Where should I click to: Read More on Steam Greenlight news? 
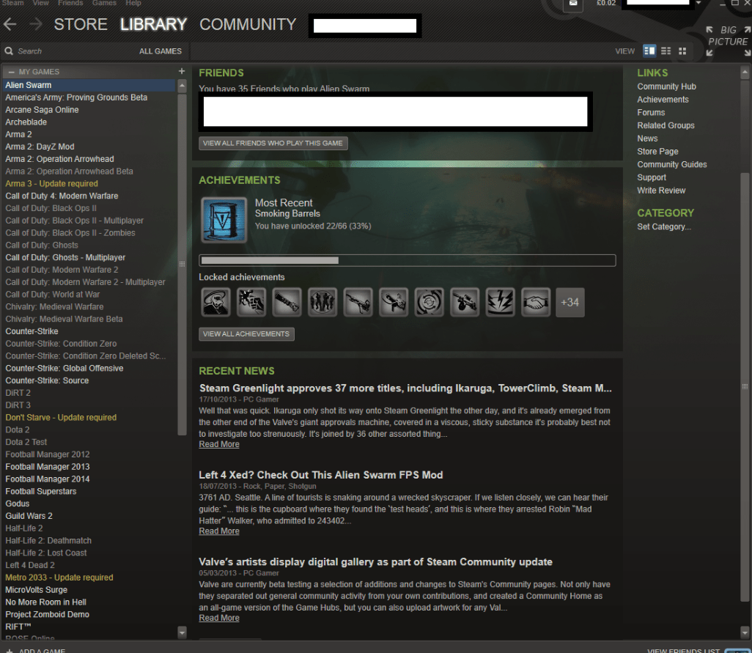pyautogui.click(x=219, y=444)
